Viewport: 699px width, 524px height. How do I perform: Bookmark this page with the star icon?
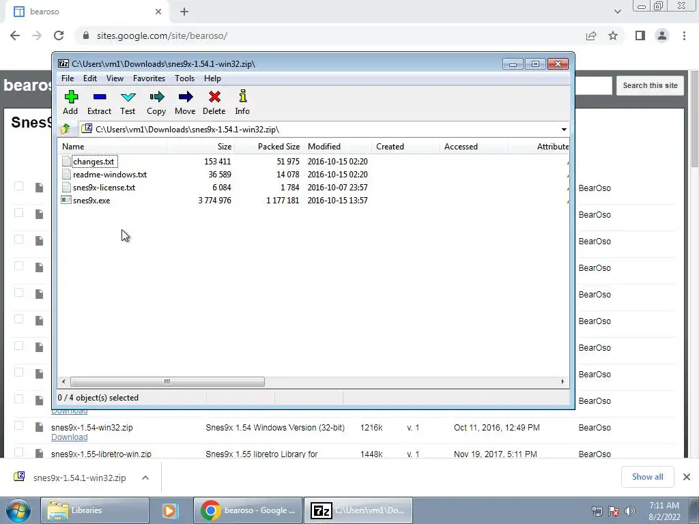click(613, 35)
